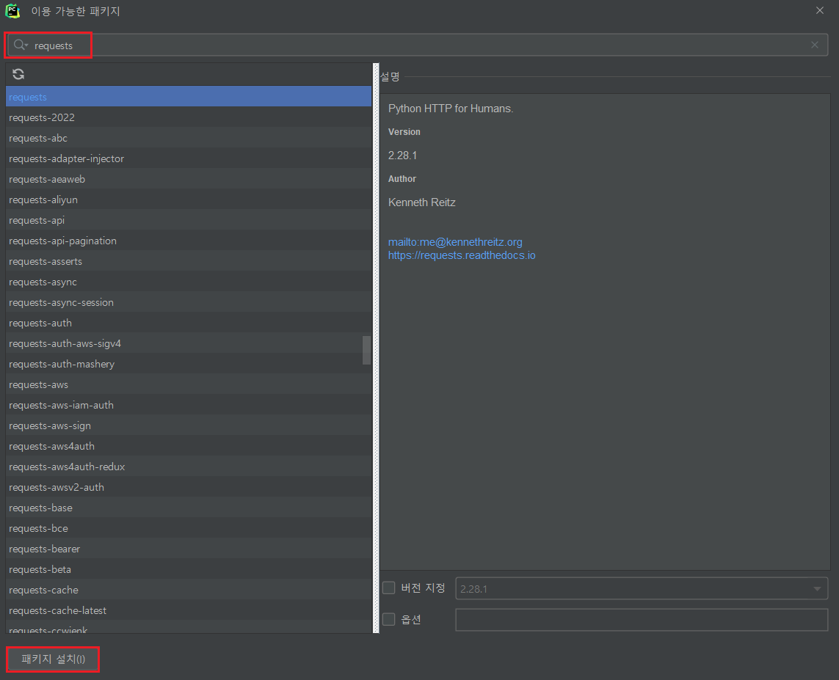Viewport: 839px width, 680px height.
Task: Select requests-async-session package
Action: [x=189, y=302]
